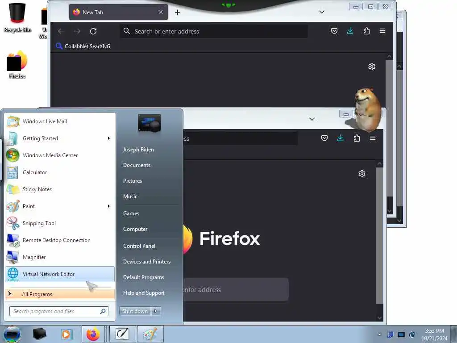Viewport: 457px width, 343px height.
Task: Save to Pocket in lower Firefox window
Action: click(x=324, y=138)
